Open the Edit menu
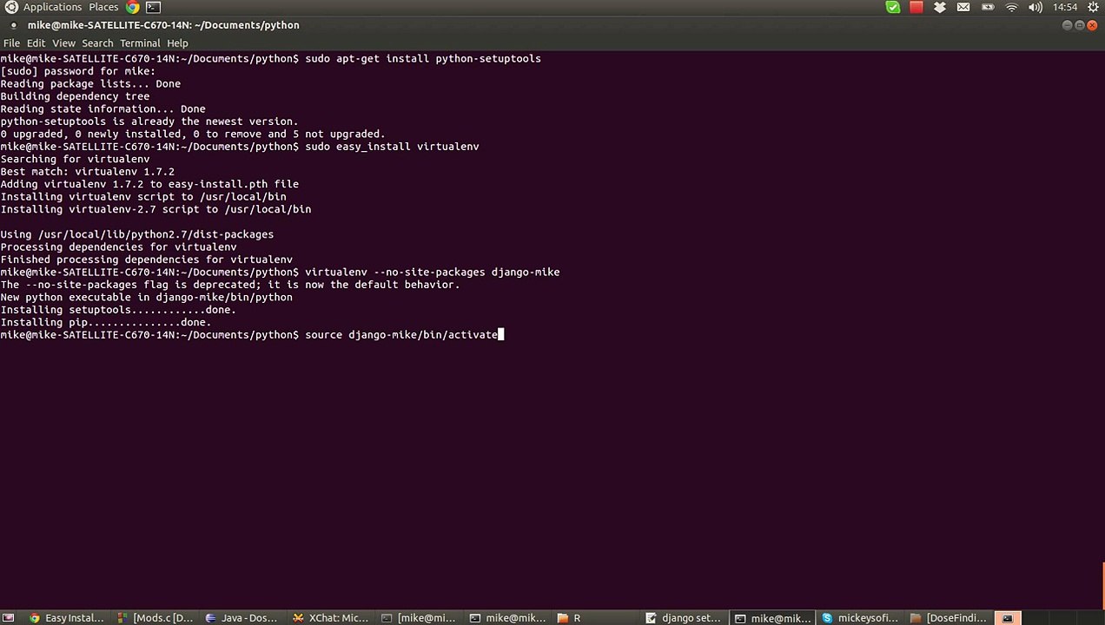The width and height of the screenshot is (1105, 625). (x=36, y=43)
